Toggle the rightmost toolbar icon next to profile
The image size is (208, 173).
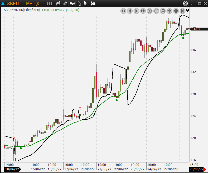click(x=93, y=4)
